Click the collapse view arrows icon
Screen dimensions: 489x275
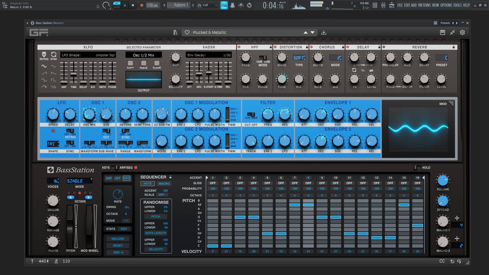click(452, 32)
